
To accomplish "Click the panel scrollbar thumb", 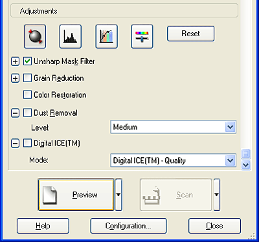I will coord(246,154).
